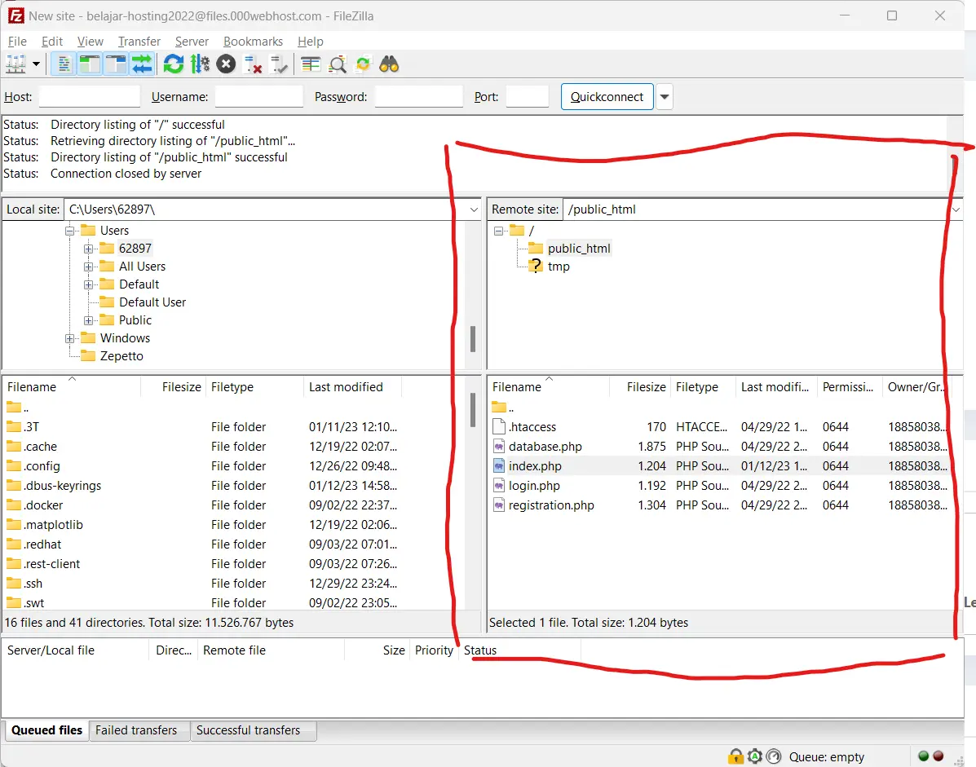Toggle synchronized browsing

coord(363,64)
